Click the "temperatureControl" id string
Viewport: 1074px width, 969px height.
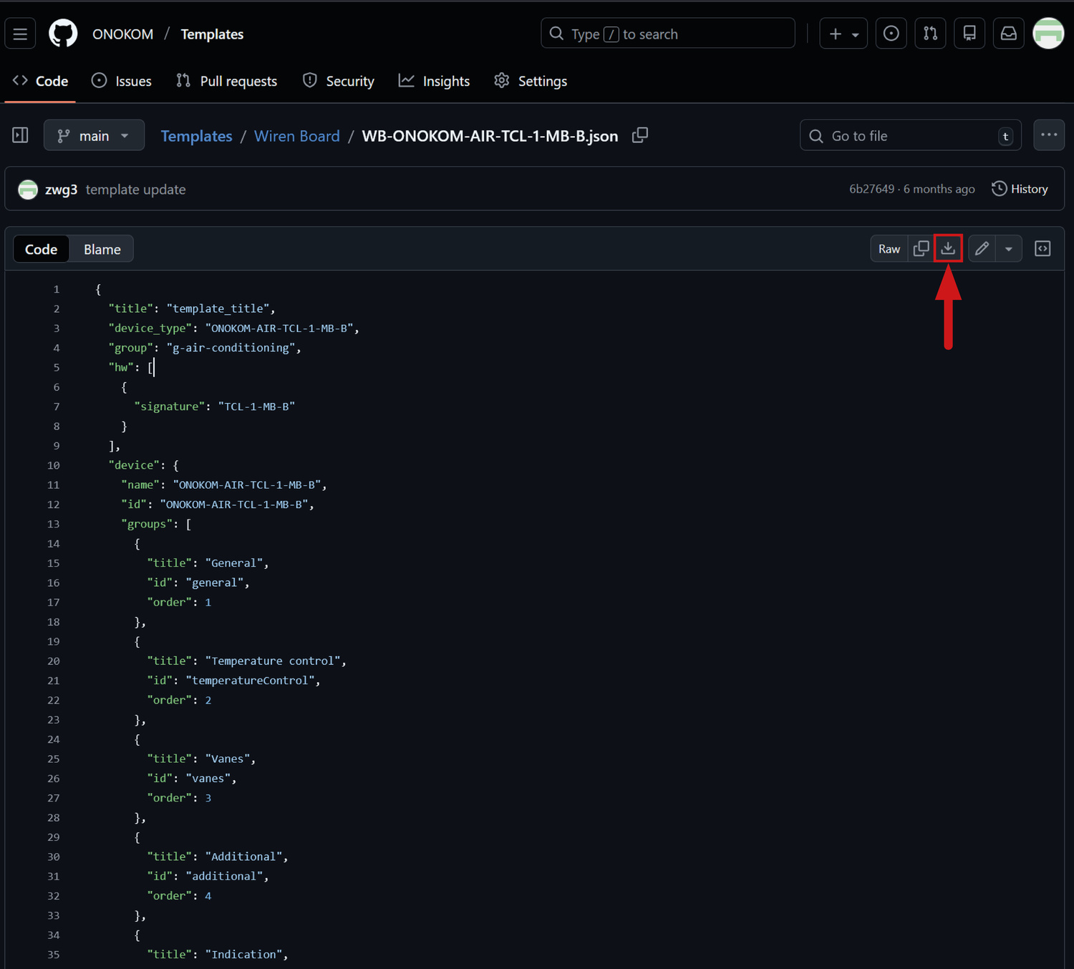click(250, 681)
